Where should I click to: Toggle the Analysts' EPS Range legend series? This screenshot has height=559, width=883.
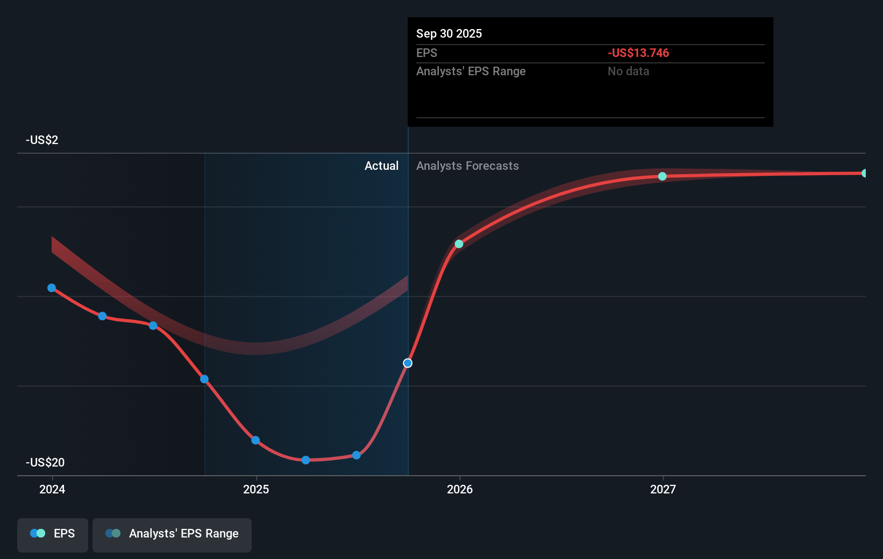[x=172, y=534]
